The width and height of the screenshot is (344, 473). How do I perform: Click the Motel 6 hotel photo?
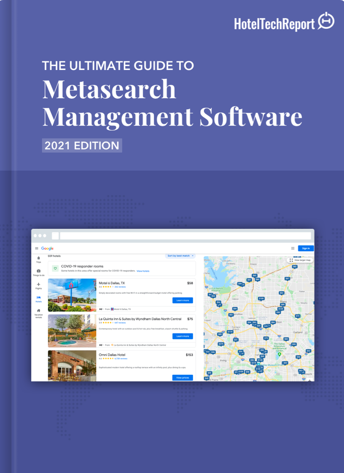[x=72, y=295]
